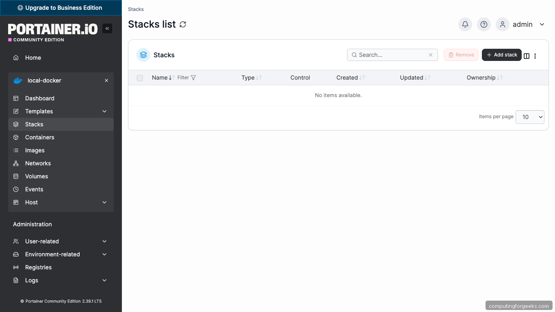555x312 pixels.
Task: Open the Containers section from sidebar
Action: (39, 137)
